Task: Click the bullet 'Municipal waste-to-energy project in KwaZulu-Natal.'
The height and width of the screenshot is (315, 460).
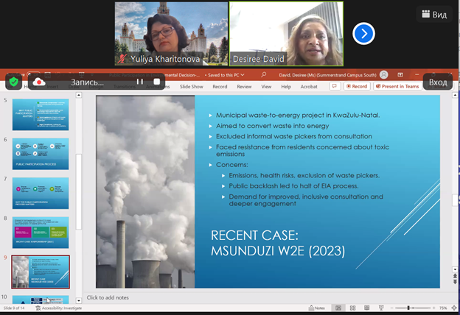Action: click(x=298, y=116)
